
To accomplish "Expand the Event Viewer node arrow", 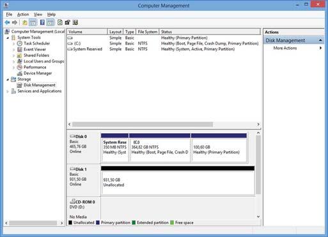I will point(13,50).
